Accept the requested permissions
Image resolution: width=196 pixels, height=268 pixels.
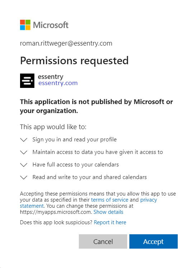tap(153, 241)
